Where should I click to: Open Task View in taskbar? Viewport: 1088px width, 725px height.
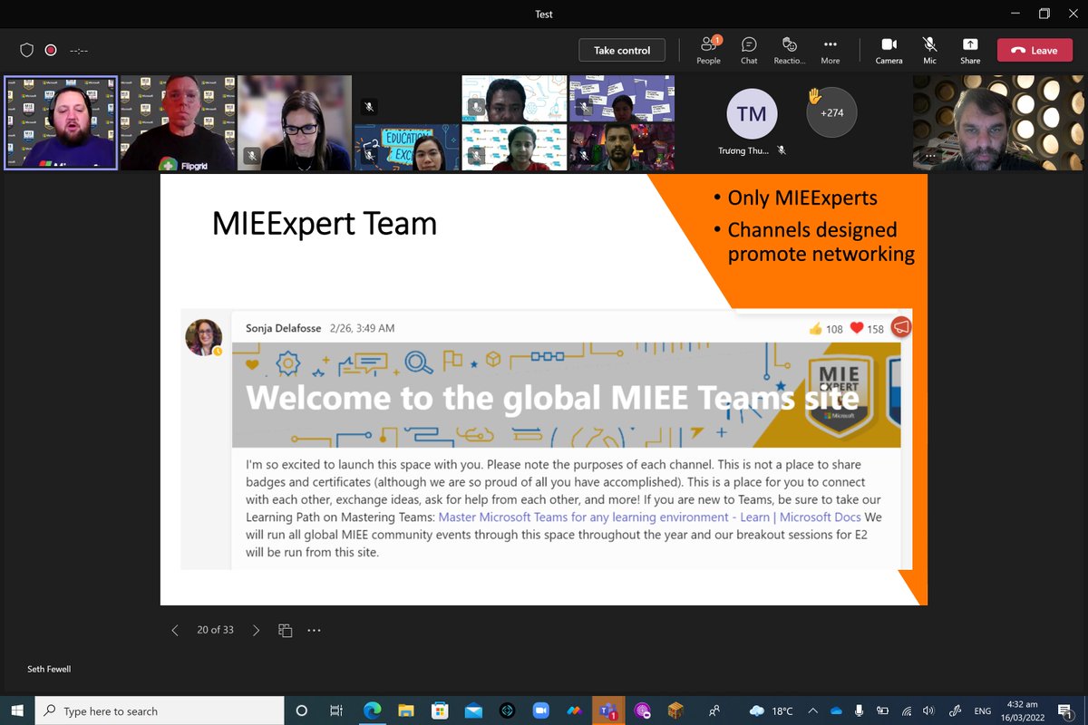[336, 710]
